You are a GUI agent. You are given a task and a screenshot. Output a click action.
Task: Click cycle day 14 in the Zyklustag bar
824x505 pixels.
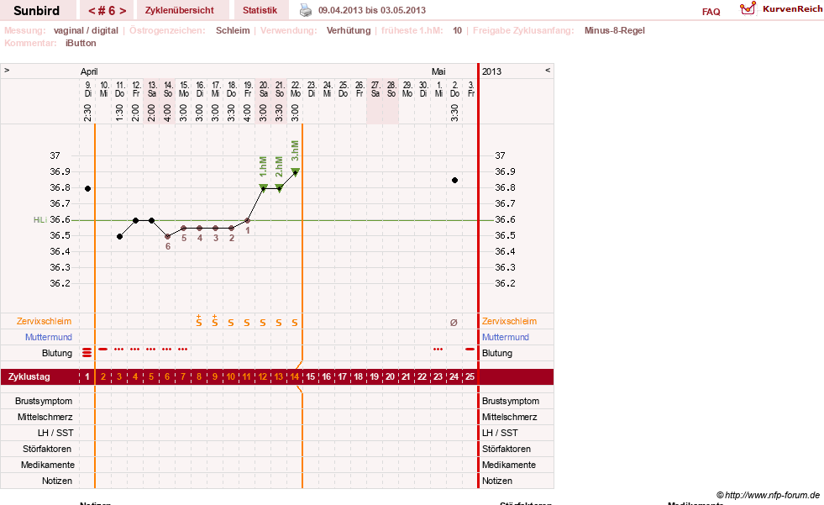[x=295, y=376]
